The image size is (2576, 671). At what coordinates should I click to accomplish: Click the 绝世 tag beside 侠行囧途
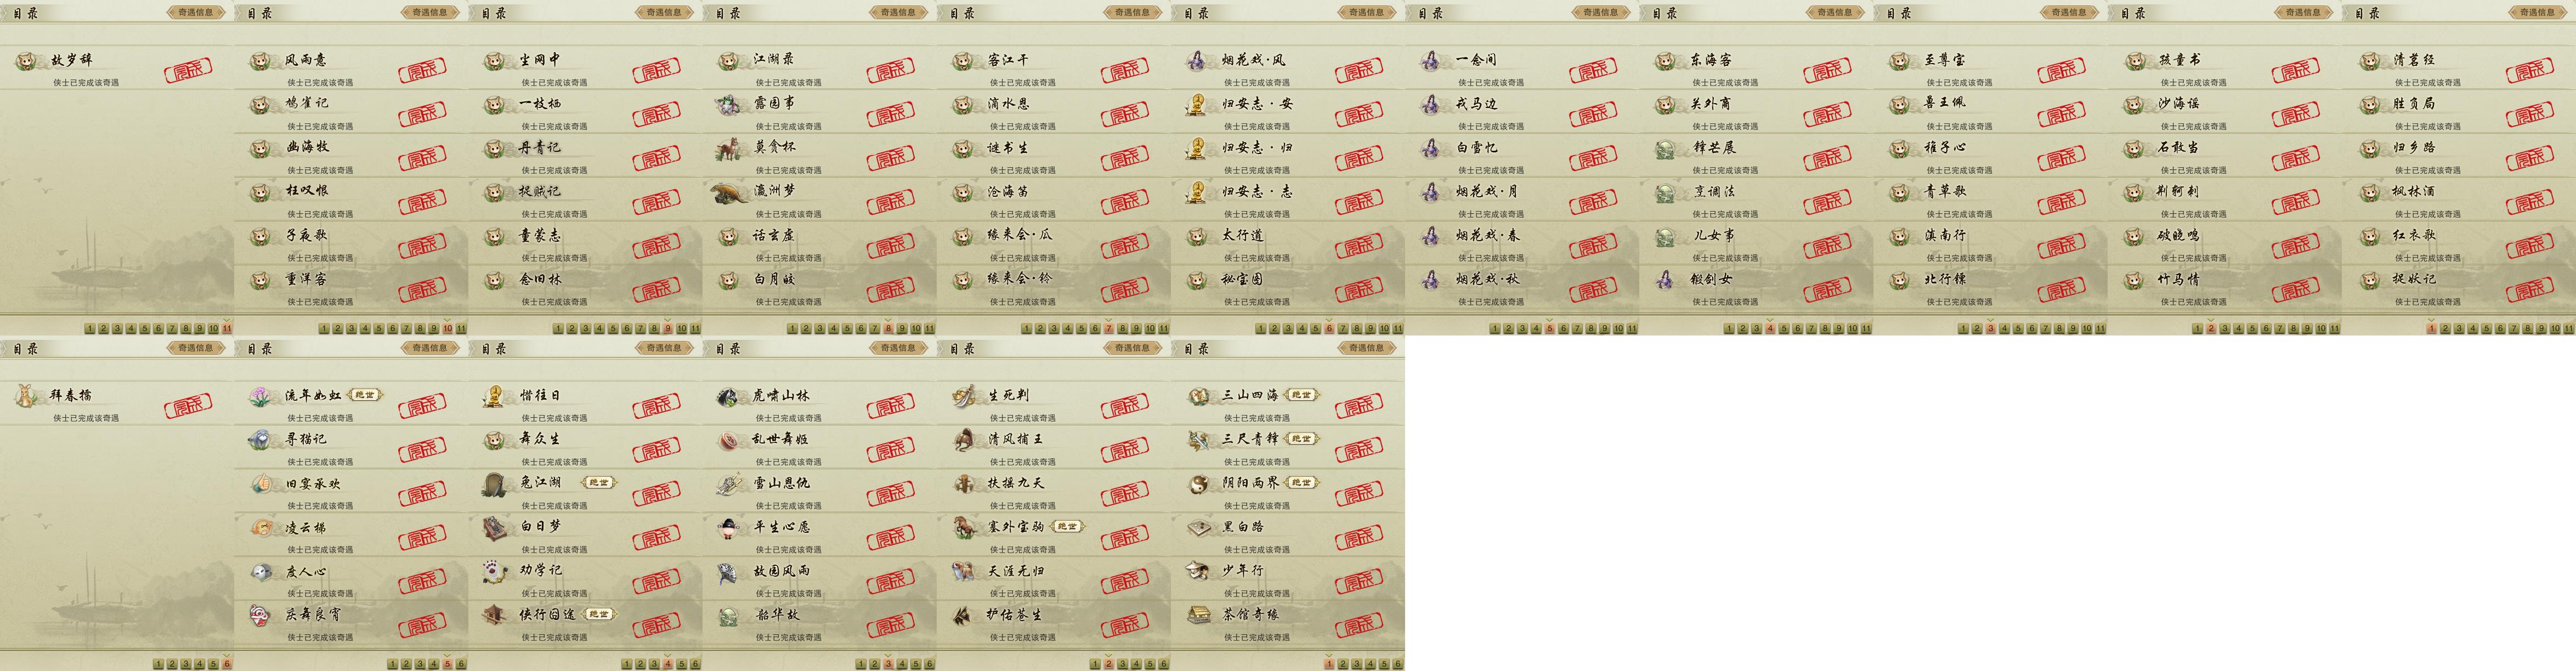[599, 614]
